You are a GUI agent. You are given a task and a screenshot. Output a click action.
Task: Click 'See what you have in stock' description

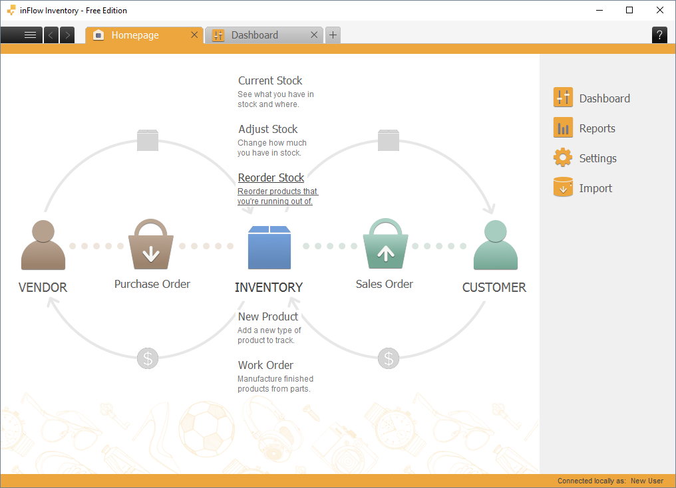(x=275, y=99)
